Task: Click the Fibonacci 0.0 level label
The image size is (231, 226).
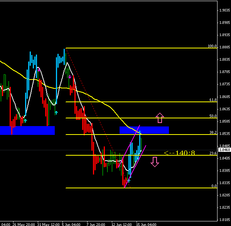Action: tap(214, 186)
